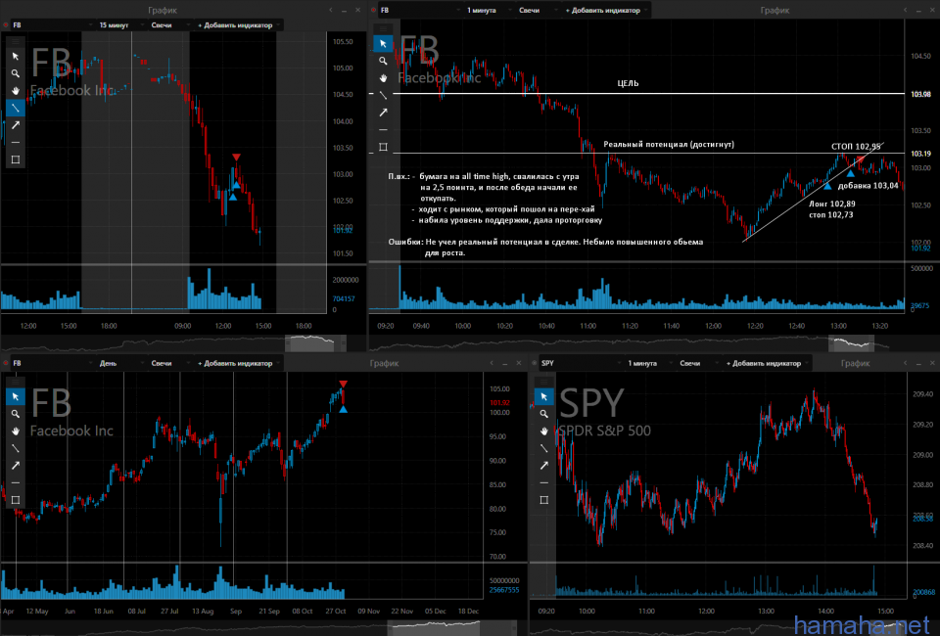Click the 103.19 price level label
Viewport: 940px width, 636px height.
(920, 154)
